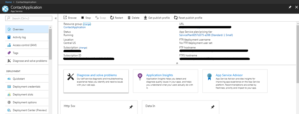Open Diagnose and solve problems sidebar item
The width and height of the screenshot is (299, 114).
[27, 61]
